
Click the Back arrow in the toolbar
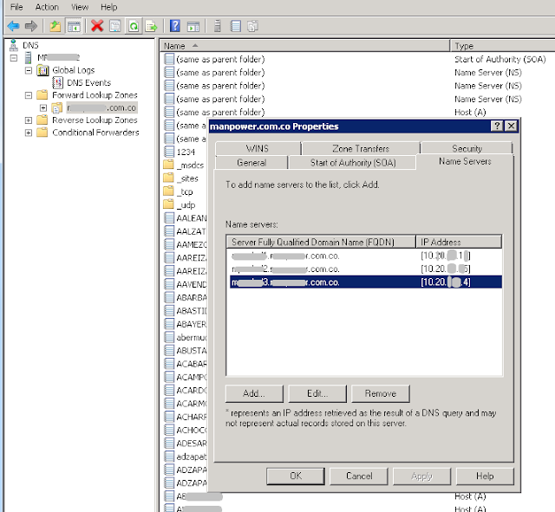pyautogui.click(x=13, y=26)
